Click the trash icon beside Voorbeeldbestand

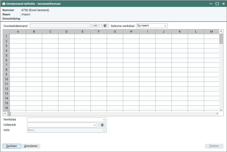coord(105,26)
